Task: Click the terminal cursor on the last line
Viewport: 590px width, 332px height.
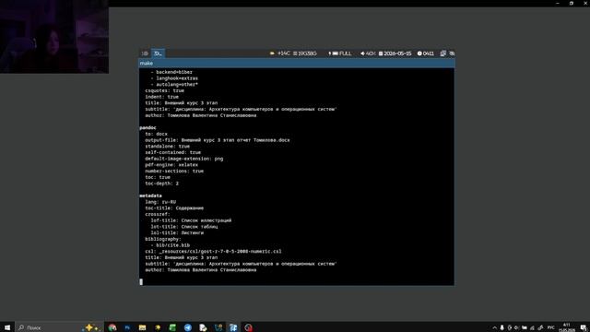Action: (x=141, y=282)
